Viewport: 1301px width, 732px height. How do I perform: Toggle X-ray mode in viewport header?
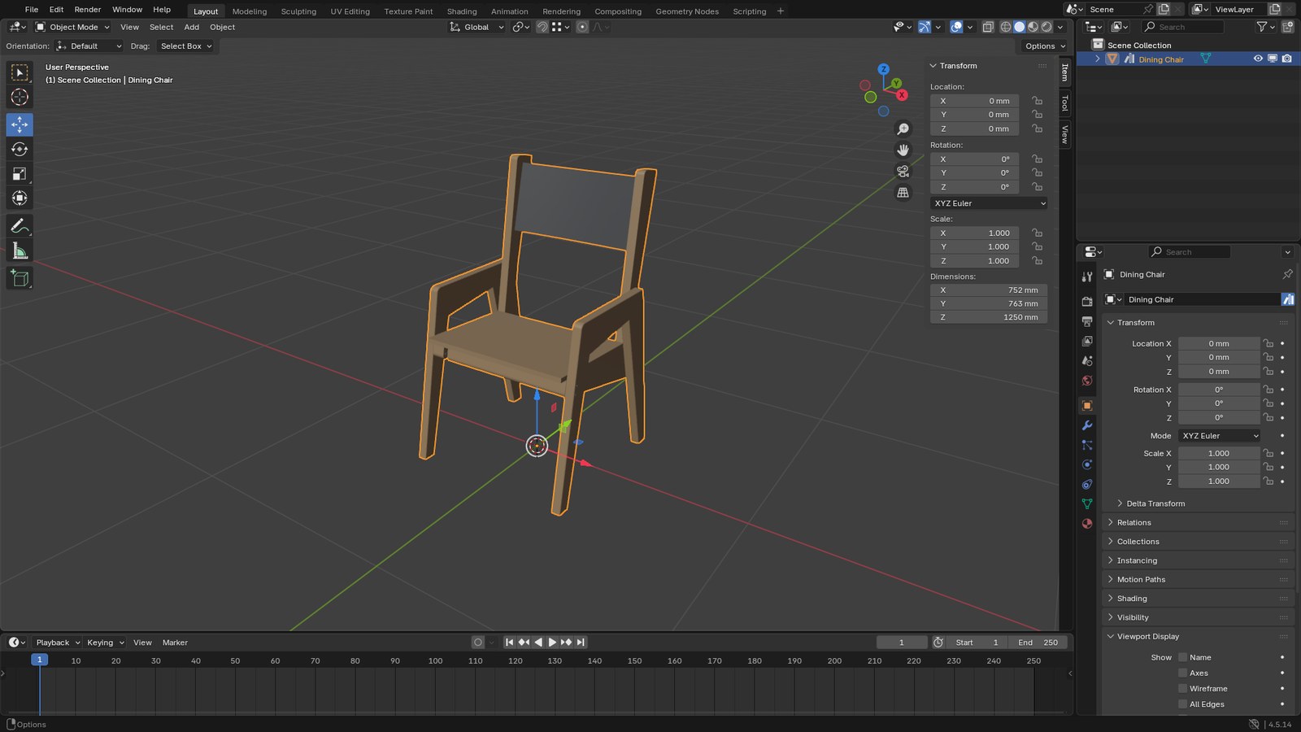coord(987,27)
